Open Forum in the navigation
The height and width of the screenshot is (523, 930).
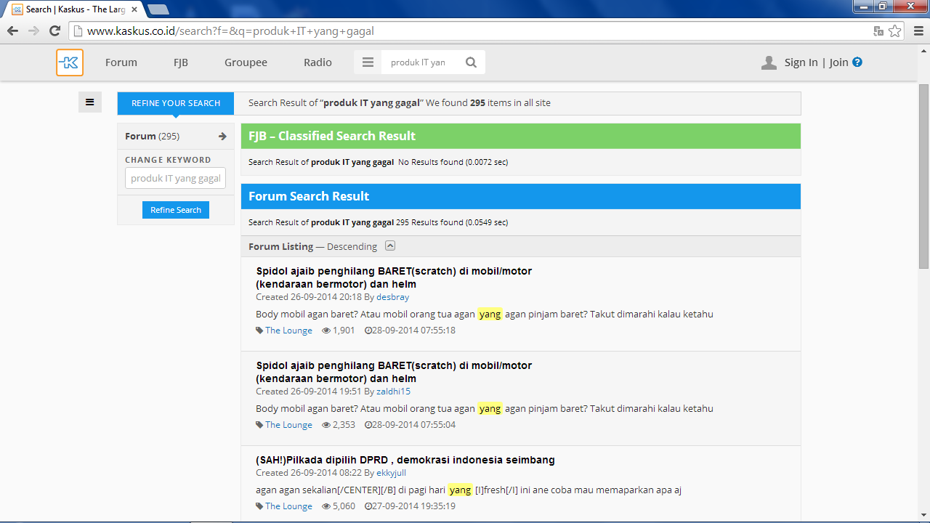coord(121,62)
